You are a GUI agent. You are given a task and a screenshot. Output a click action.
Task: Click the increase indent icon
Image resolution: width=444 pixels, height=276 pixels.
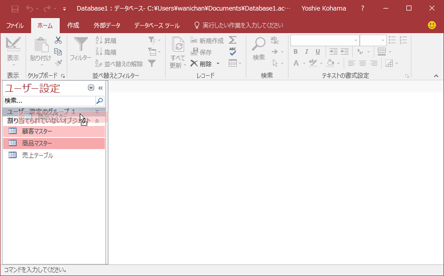pyautogui.click(x=333, y=52)
